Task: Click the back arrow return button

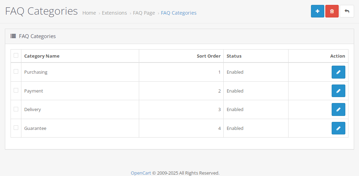Action: (x=347, y=11)
